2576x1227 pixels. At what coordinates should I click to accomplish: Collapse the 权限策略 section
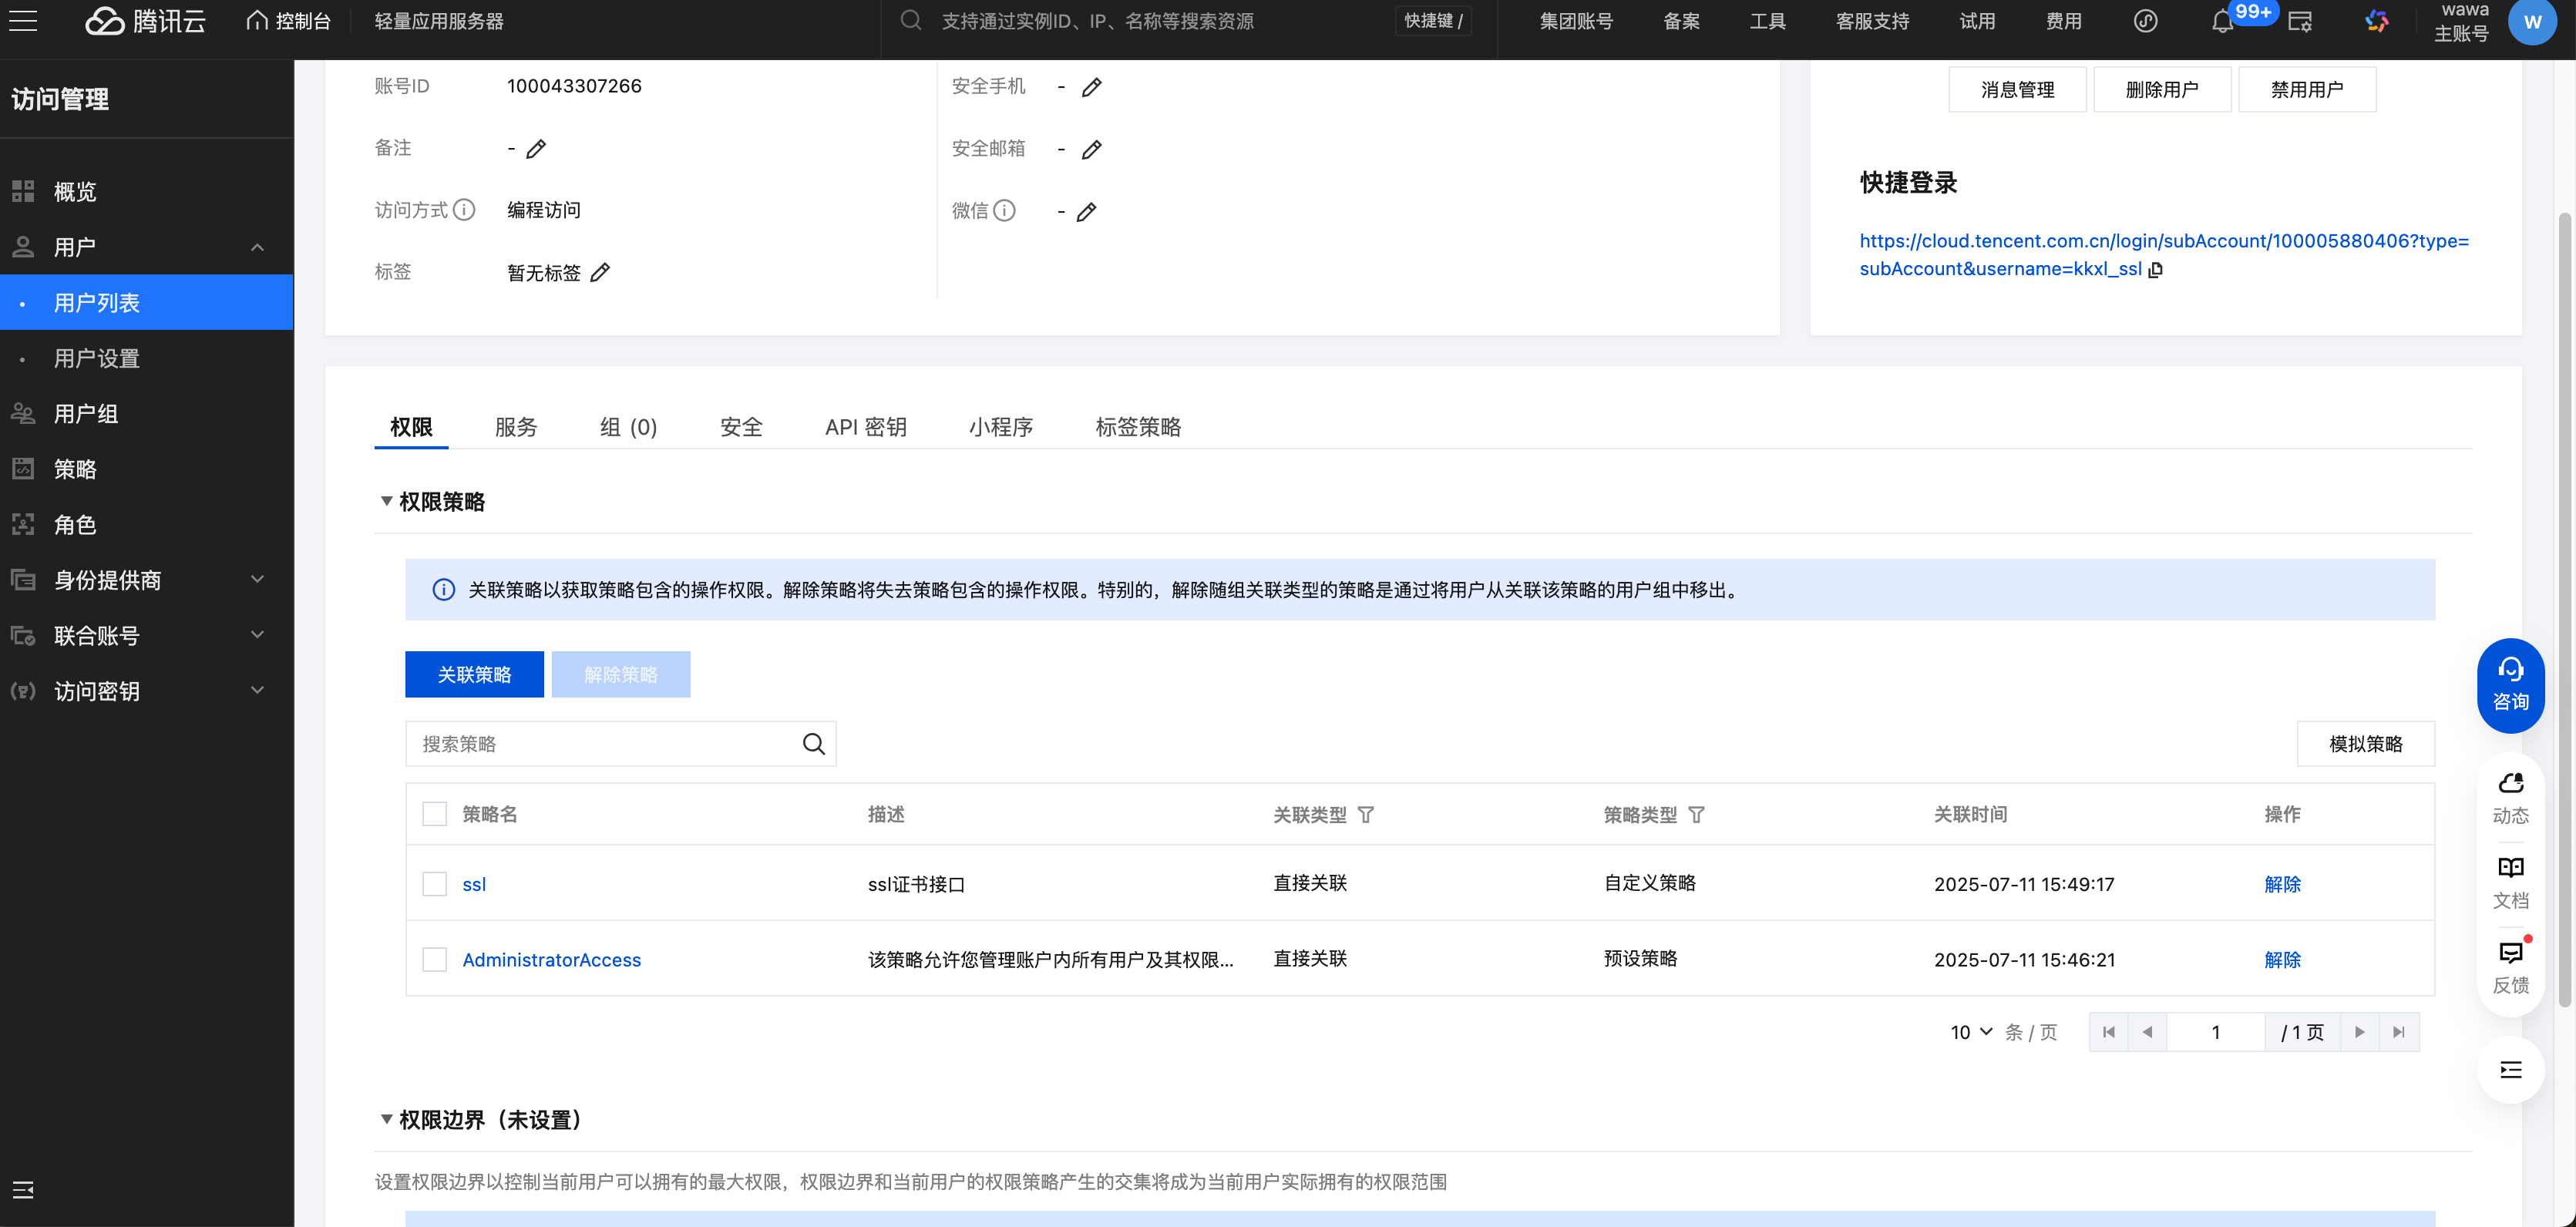386,501
